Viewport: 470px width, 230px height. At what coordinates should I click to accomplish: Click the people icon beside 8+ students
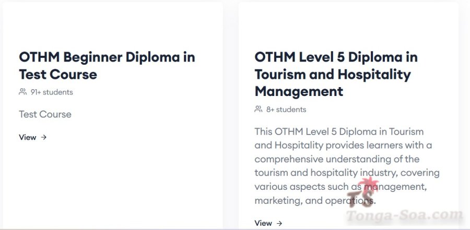tap(258, 110)
